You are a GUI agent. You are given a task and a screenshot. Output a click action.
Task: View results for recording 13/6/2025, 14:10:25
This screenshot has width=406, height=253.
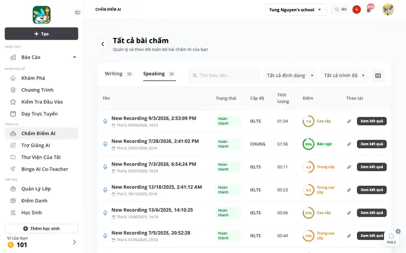click(x=372, y=213)
